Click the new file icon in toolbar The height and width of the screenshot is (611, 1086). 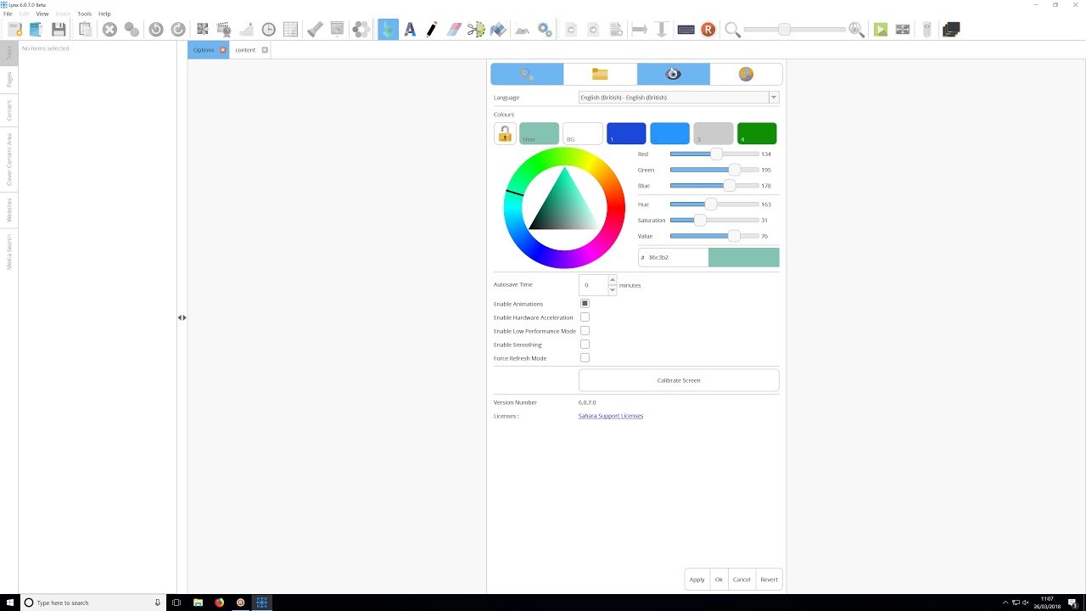(x=14, y=30)
